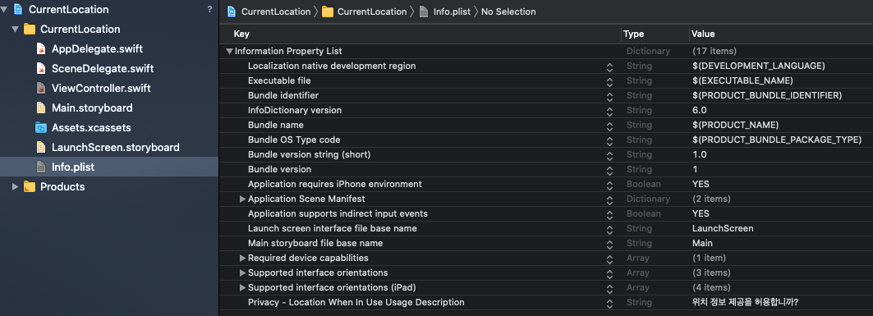Open ViewController.swift from the file list
Viewport: 873px width, 316px height.
click(x=101, y=89)
